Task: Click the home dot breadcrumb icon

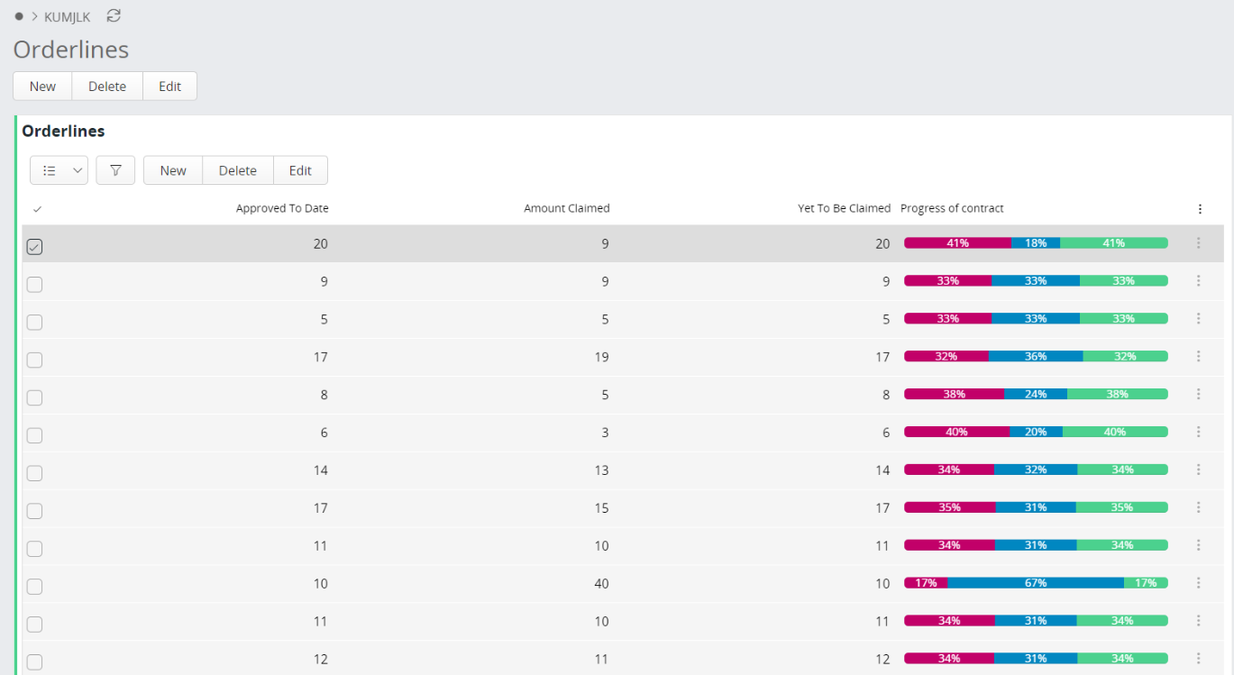Action: pos(19,16)
